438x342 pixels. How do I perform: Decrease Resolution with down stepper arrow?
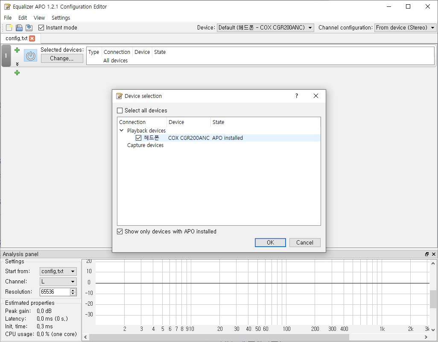73,294
